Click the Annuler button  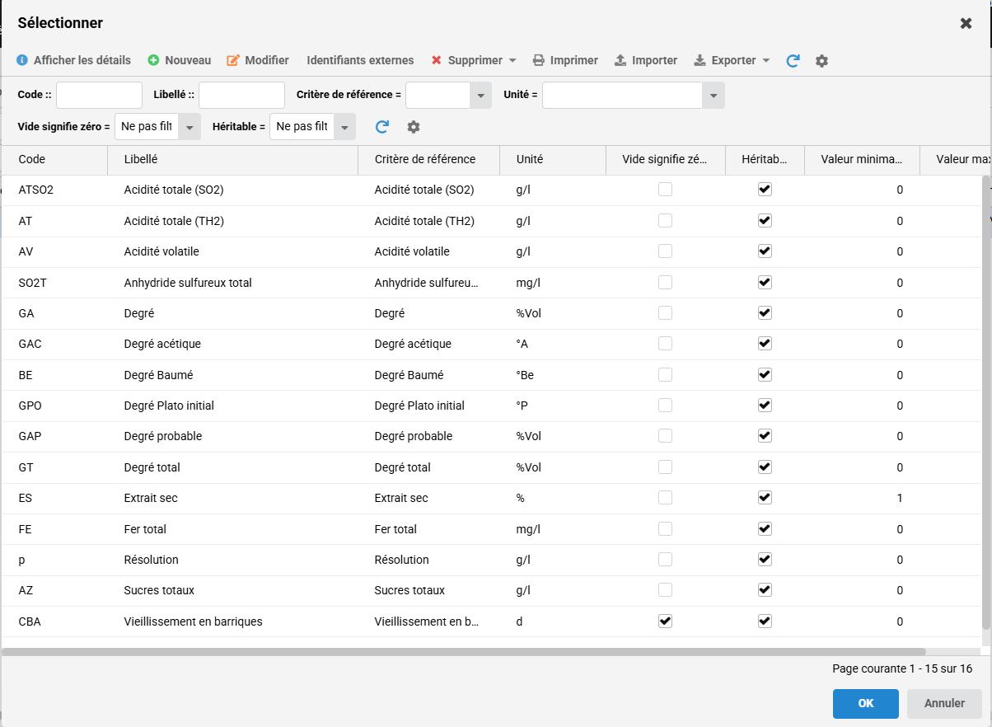pos(944,703)
